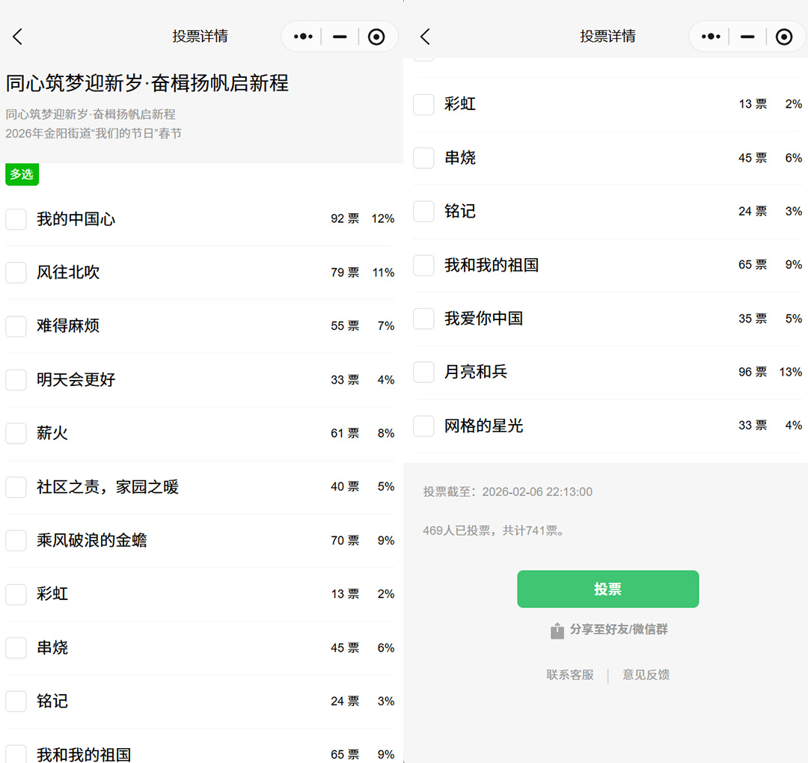Check the 我的中国心 voting option

[x=16, y=218]
